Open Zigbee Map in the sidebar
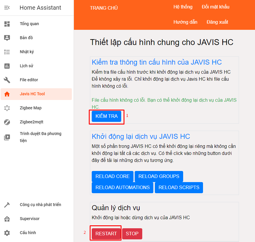 (x=36, y=108)
